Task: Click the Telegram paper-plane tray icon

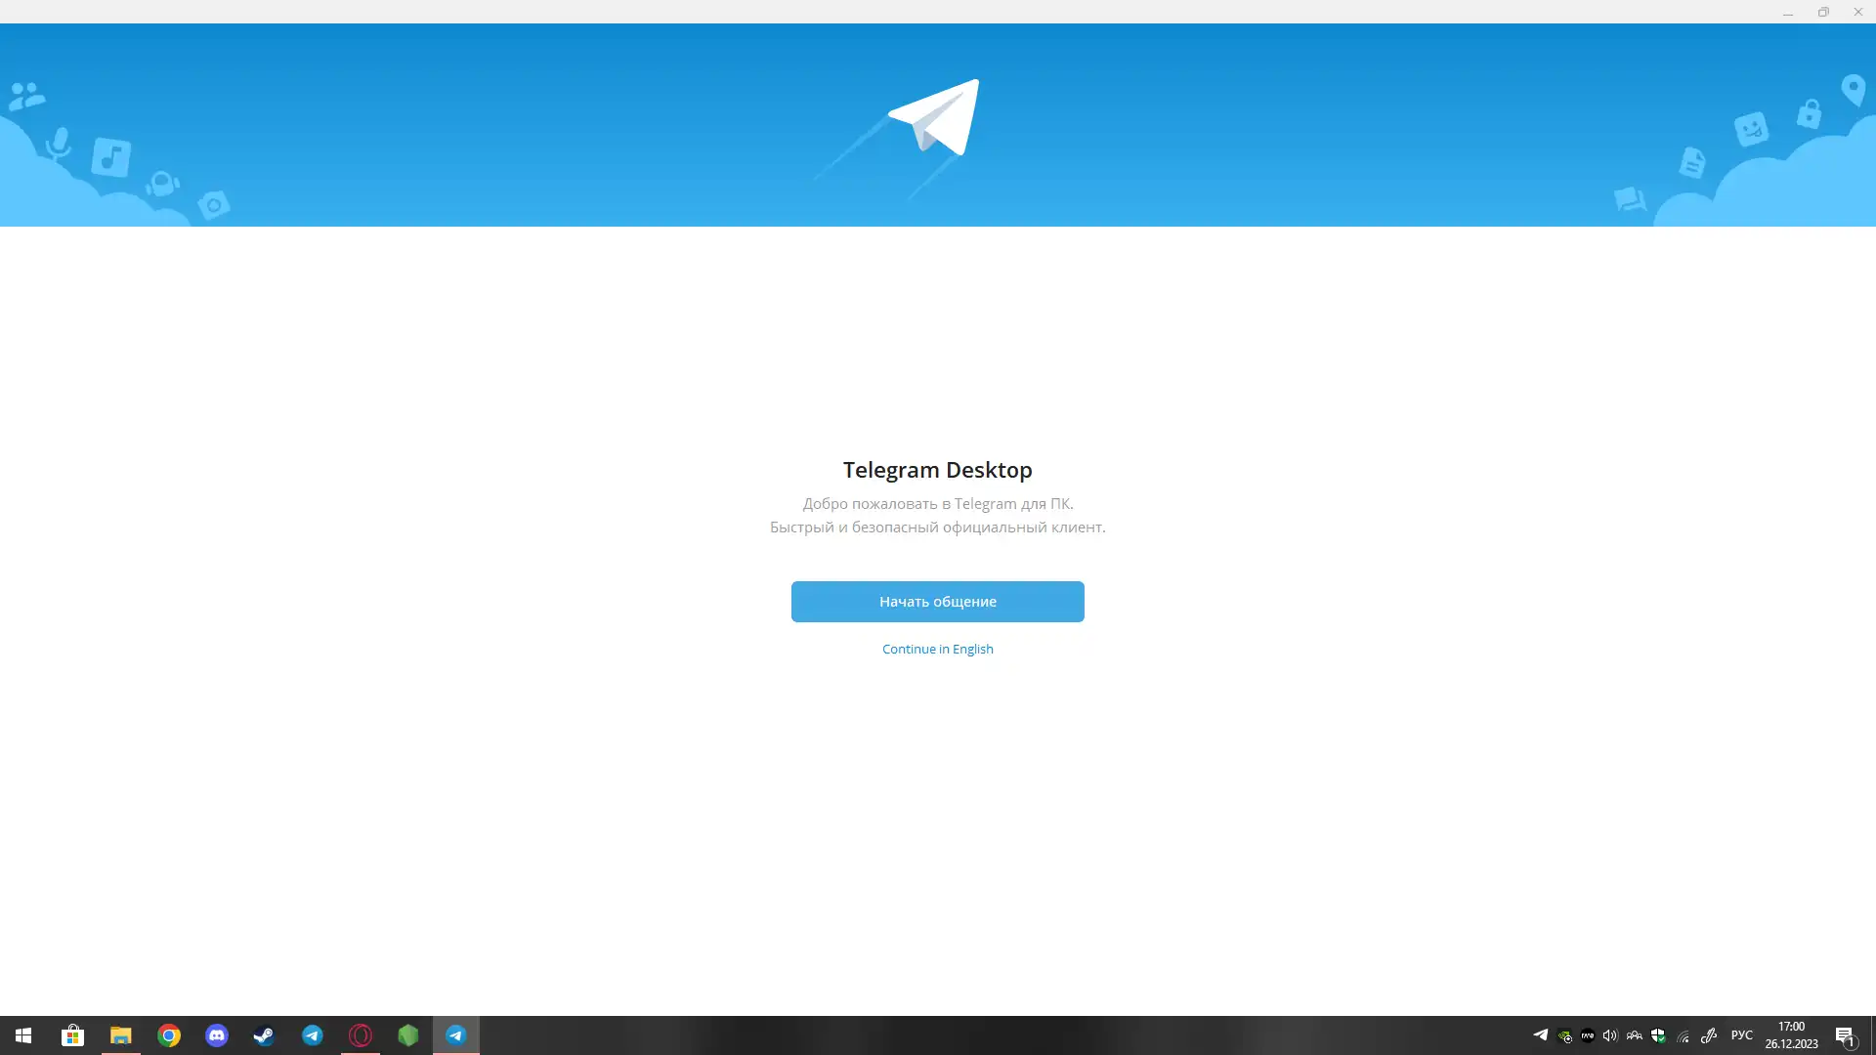Action: [x=1540, y=1034]
